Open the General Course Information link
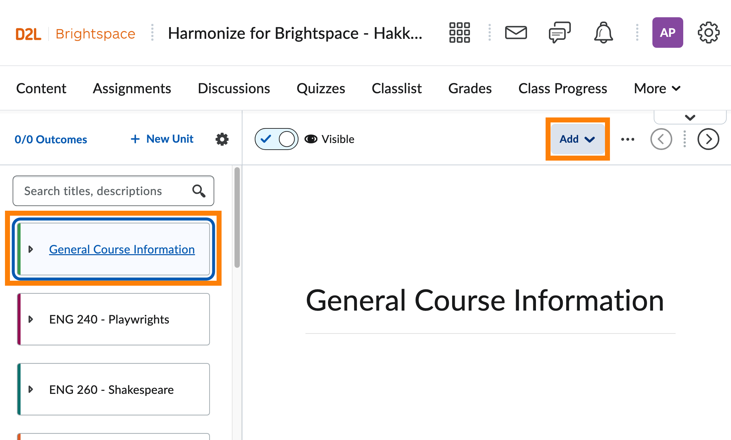This screenshot has height=440, width=731. pos(121,249)
